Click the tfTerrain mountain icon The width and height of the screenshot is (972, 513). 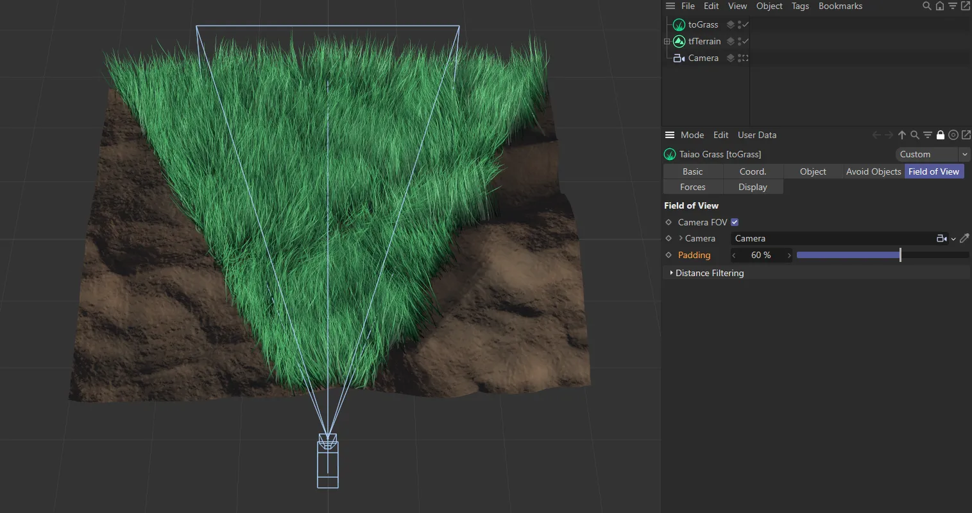pos(678,41)
